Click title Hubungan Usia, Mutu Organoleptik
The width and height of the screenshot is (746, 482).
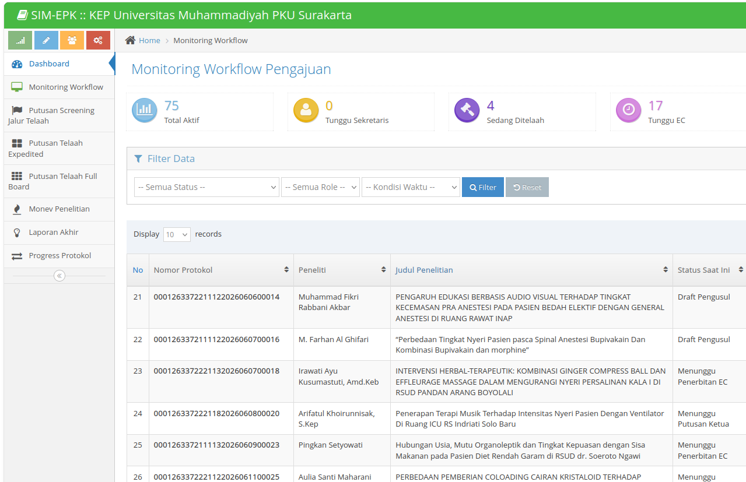[x=520, y=451]
